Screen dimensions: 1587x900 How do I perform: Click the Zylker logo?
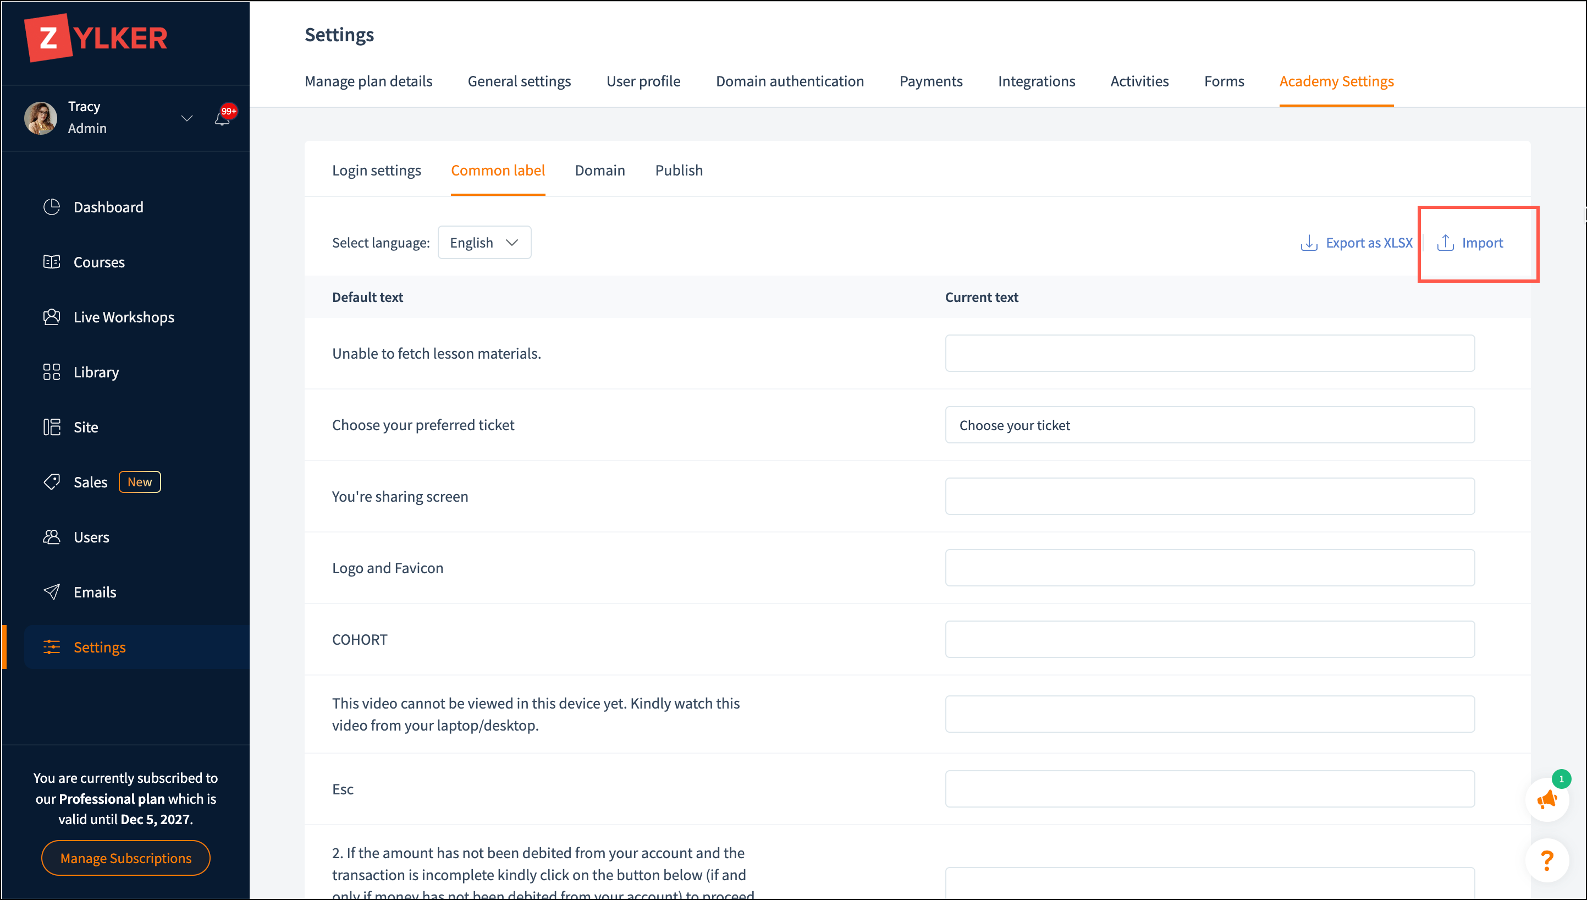[x=96, y=39]
